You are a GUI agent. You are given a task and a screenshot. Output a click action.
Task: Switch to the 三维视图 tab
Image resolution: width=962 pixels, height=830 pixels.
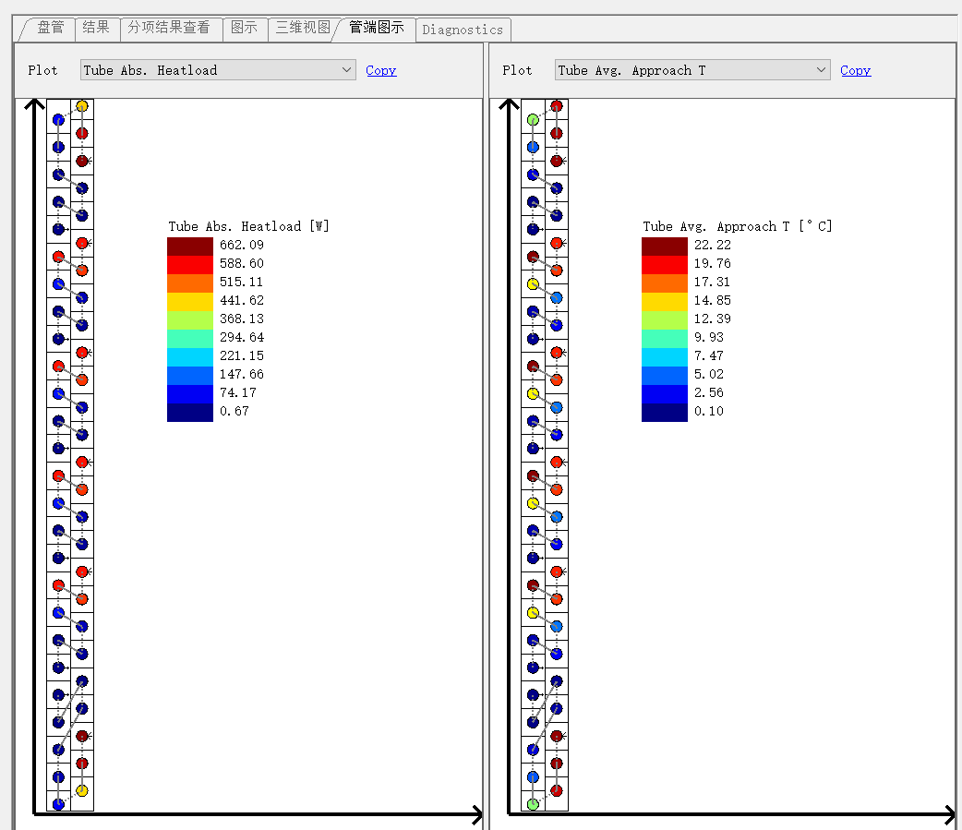(303, 28)
